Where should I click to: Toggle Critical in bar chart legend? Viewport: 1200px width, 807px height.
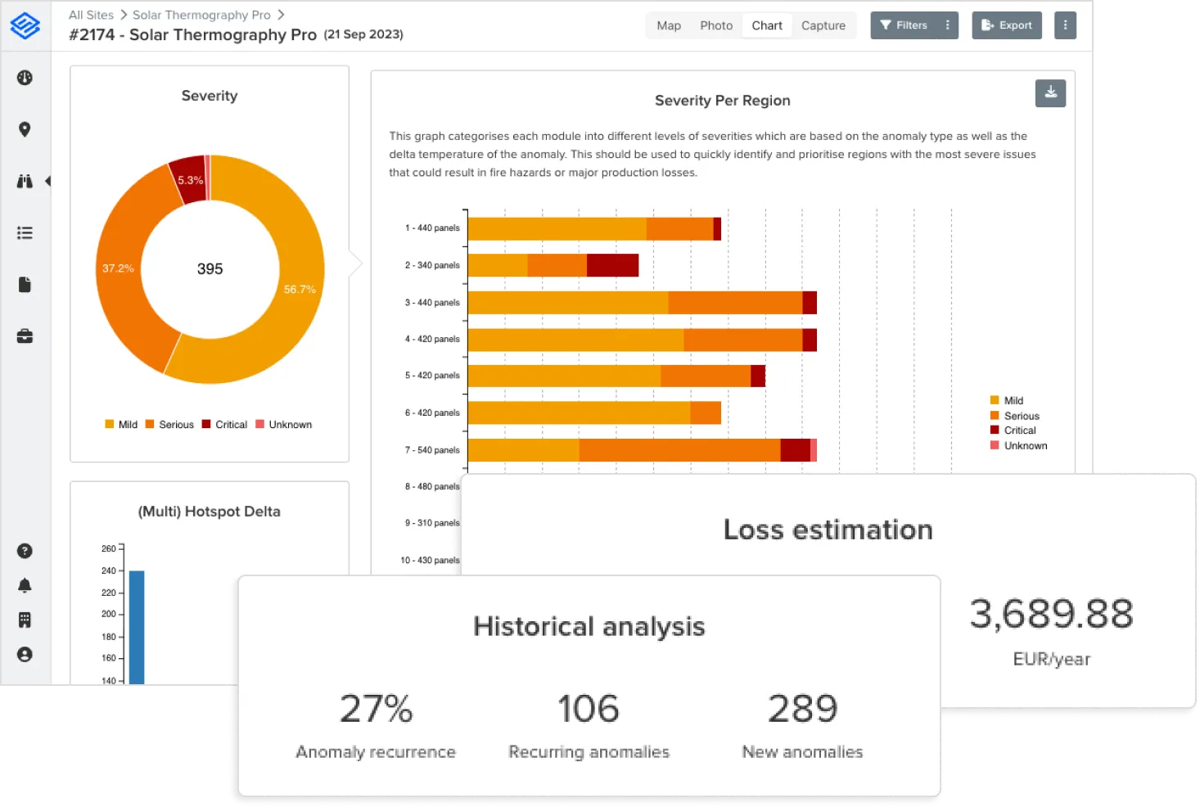1013,431
